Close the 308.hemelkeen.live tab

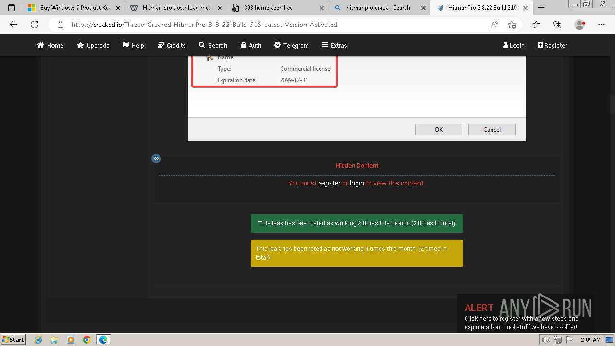321,8
